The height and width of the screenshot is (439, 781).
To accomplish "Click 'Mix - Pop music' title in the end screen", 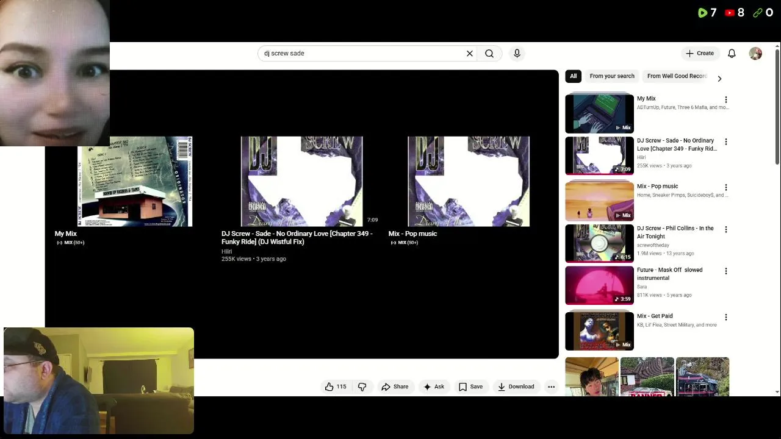I will pos(412,234).
